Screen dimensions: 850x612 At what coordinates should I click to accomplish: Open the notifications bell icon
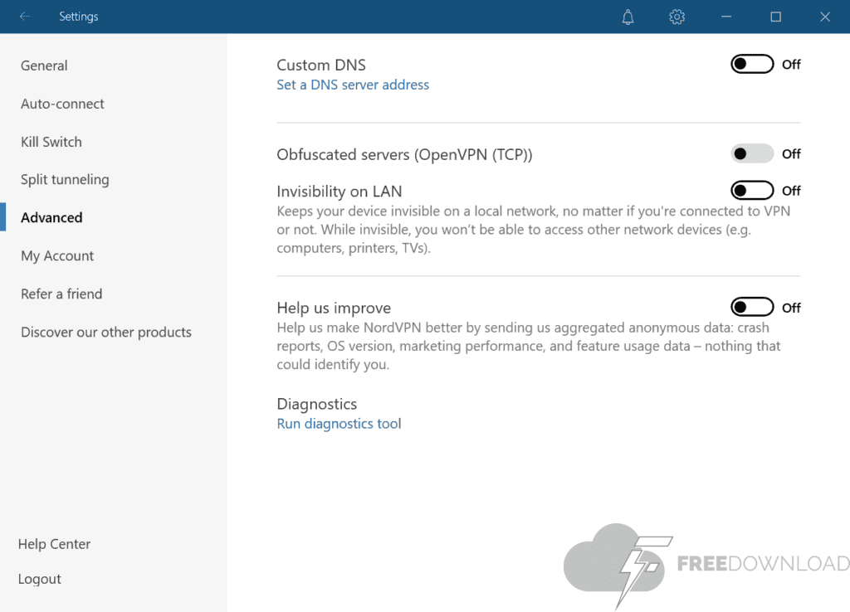[x=628, y=17]
